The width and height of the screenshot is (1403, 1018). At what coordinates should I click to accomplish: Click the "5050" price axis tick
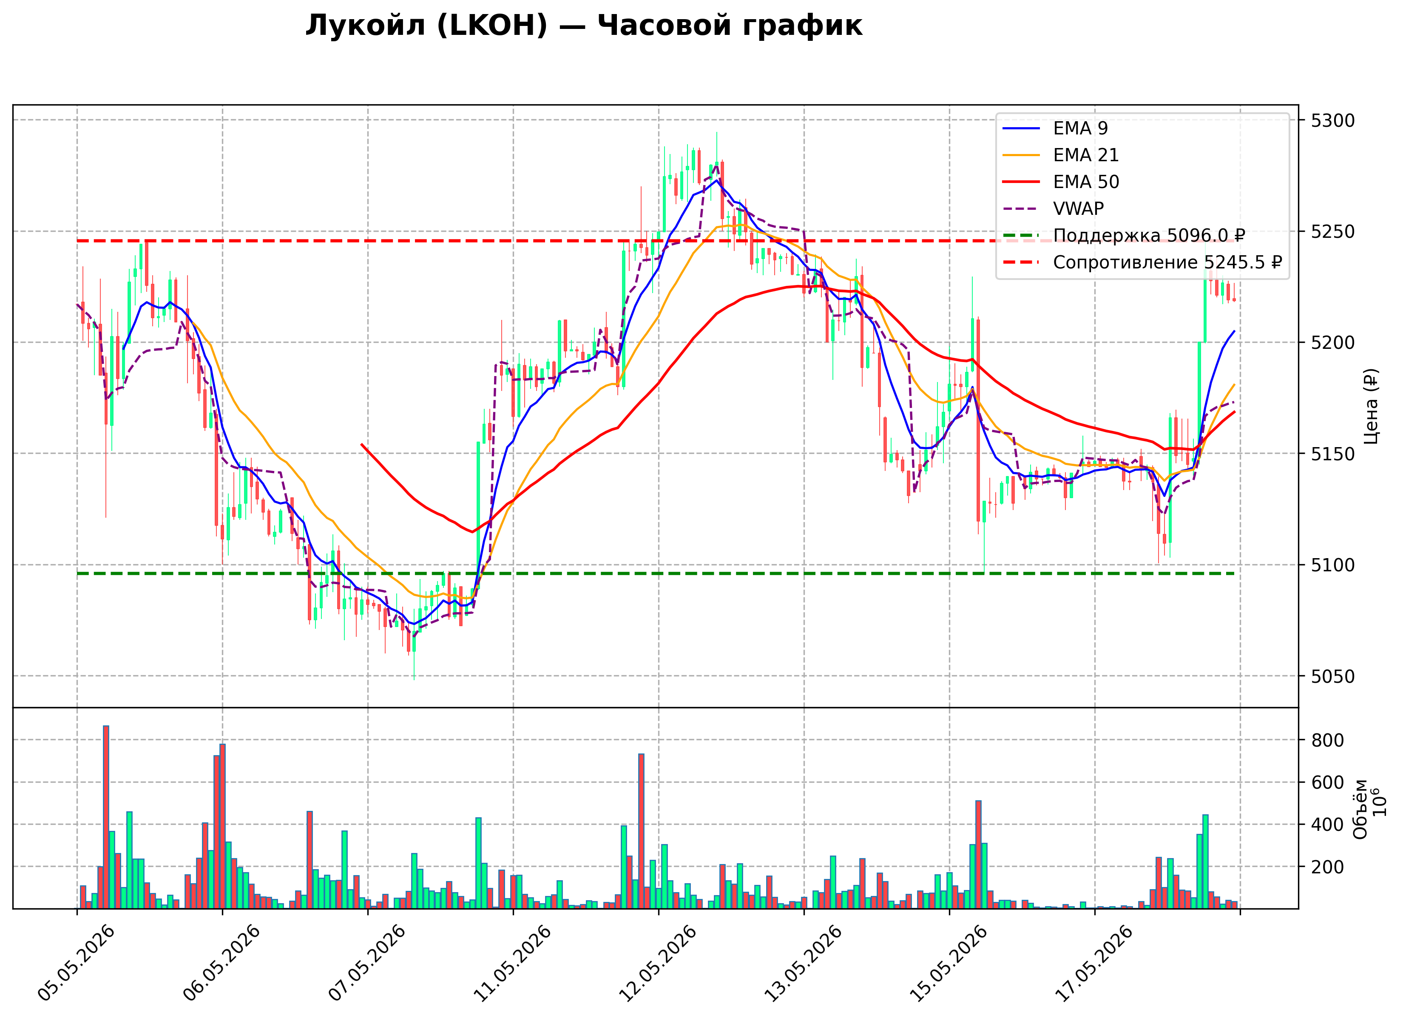click(1332, 676)
